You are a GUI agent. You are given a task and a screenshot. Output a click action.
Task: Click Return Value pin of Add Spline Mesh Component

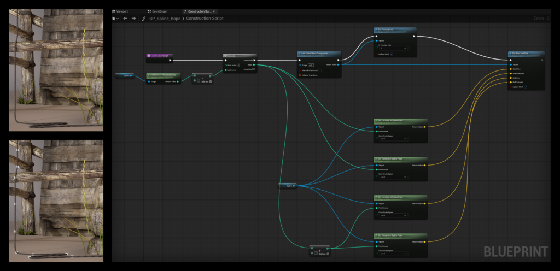(338, 64)
